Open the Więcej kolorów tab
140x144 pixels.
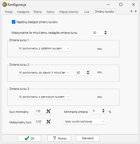pos(69,12)
